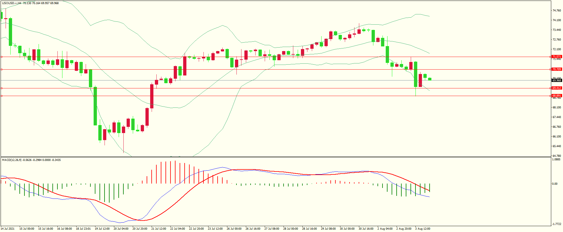Click the 71.571 horizontal line price label
The height and width of the screenshot is (232, 563).
557,57
